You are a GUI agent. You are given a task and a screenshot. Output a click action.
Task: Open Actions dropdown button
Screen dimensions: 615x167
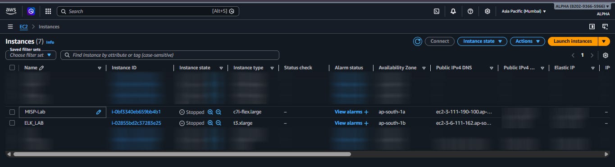[528, 41]
